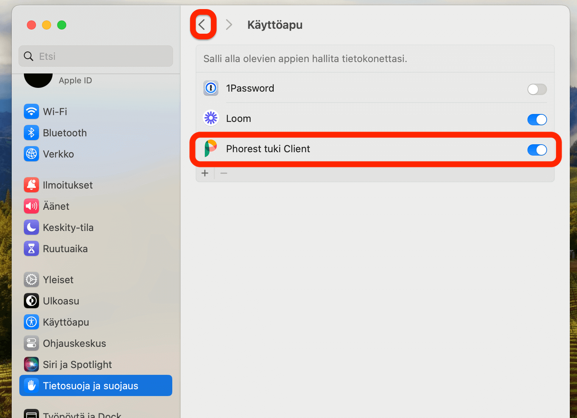The height and width of the screenshot is (418, 577).
Task: Click the Siri ja Spotlight icon
Action: tap(31, 364)
